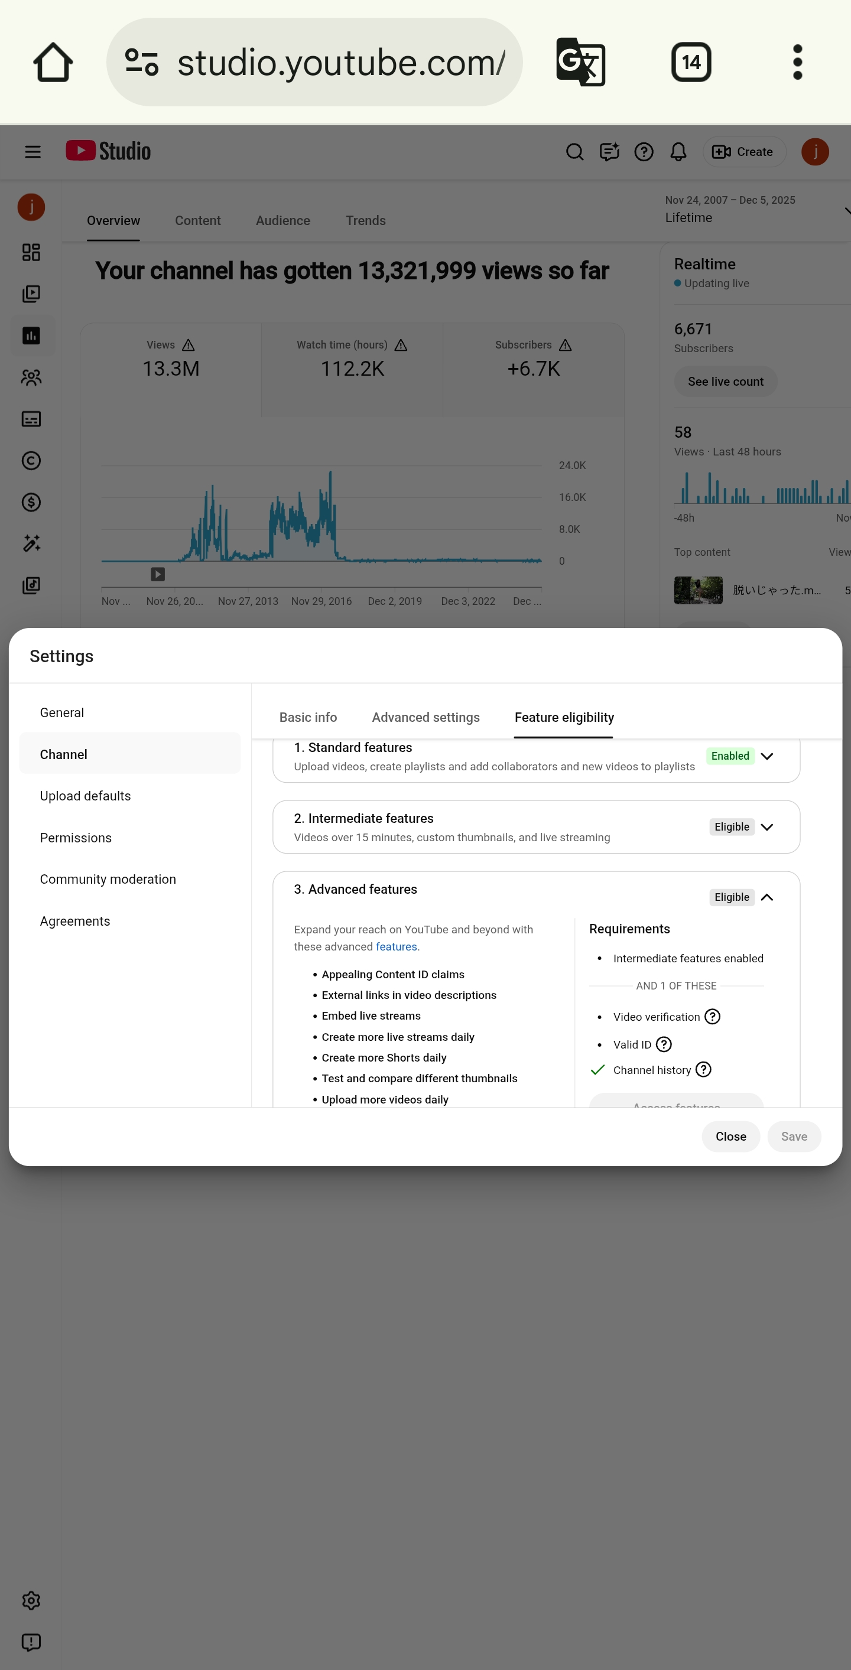Open Agreements settings category
The image size is (851, 1670).
pos(130,921)
